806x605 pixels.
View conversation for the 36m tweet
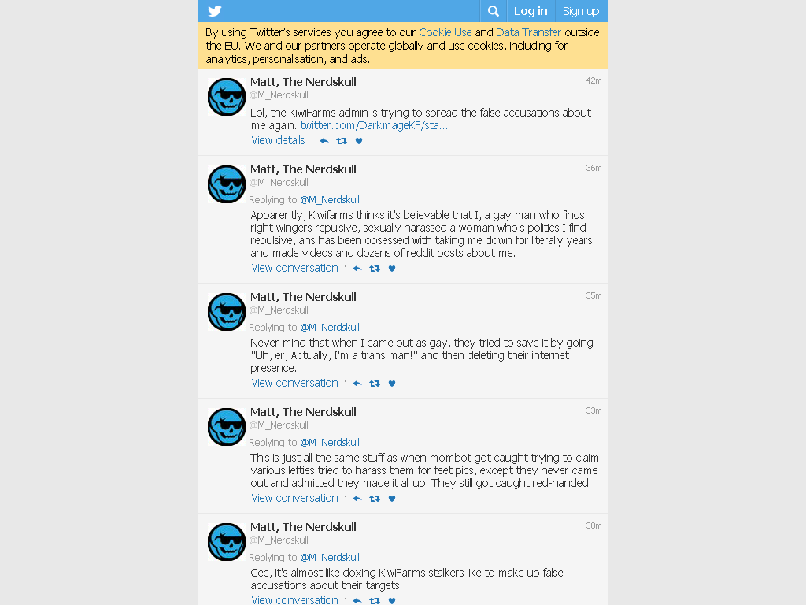click(294, 268)
